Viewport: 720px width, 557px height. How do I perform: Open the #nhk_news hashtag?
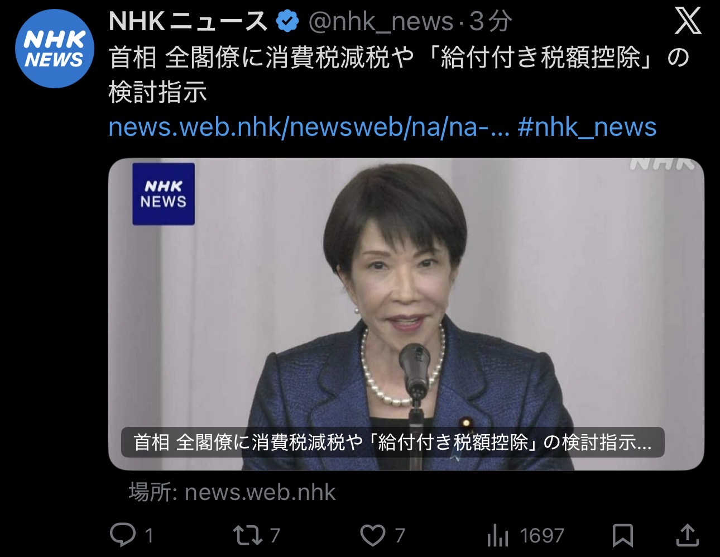point(587,127)
